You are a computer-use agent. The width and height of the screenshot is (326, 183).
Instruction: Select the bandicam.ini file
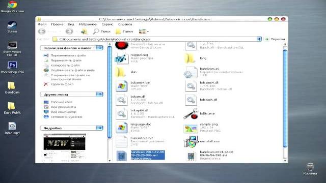pos(213,72)
